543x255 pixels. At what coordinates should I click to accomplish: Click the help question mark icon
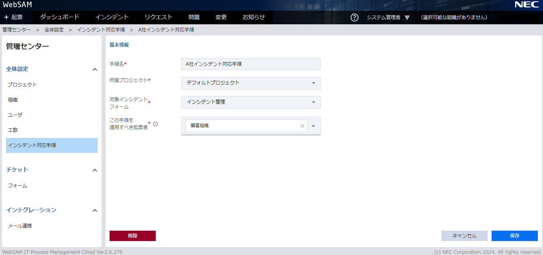(x=354, y=18)
